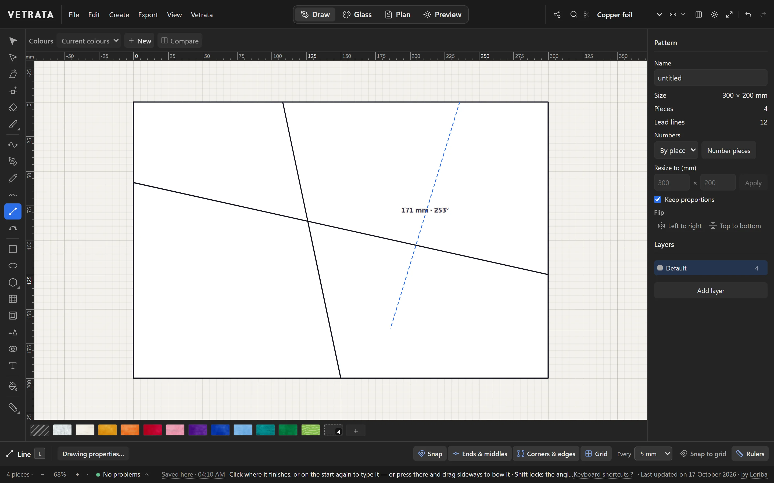Select the arrow selection tool
The image size is (774, 483).
[13, 41]
